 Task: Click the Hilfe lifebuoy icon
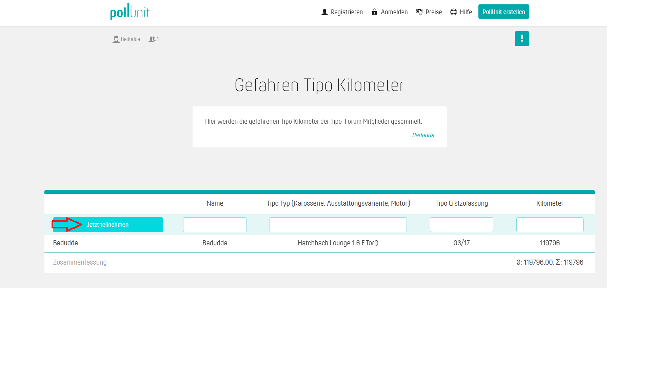click(x=453, y=12)
